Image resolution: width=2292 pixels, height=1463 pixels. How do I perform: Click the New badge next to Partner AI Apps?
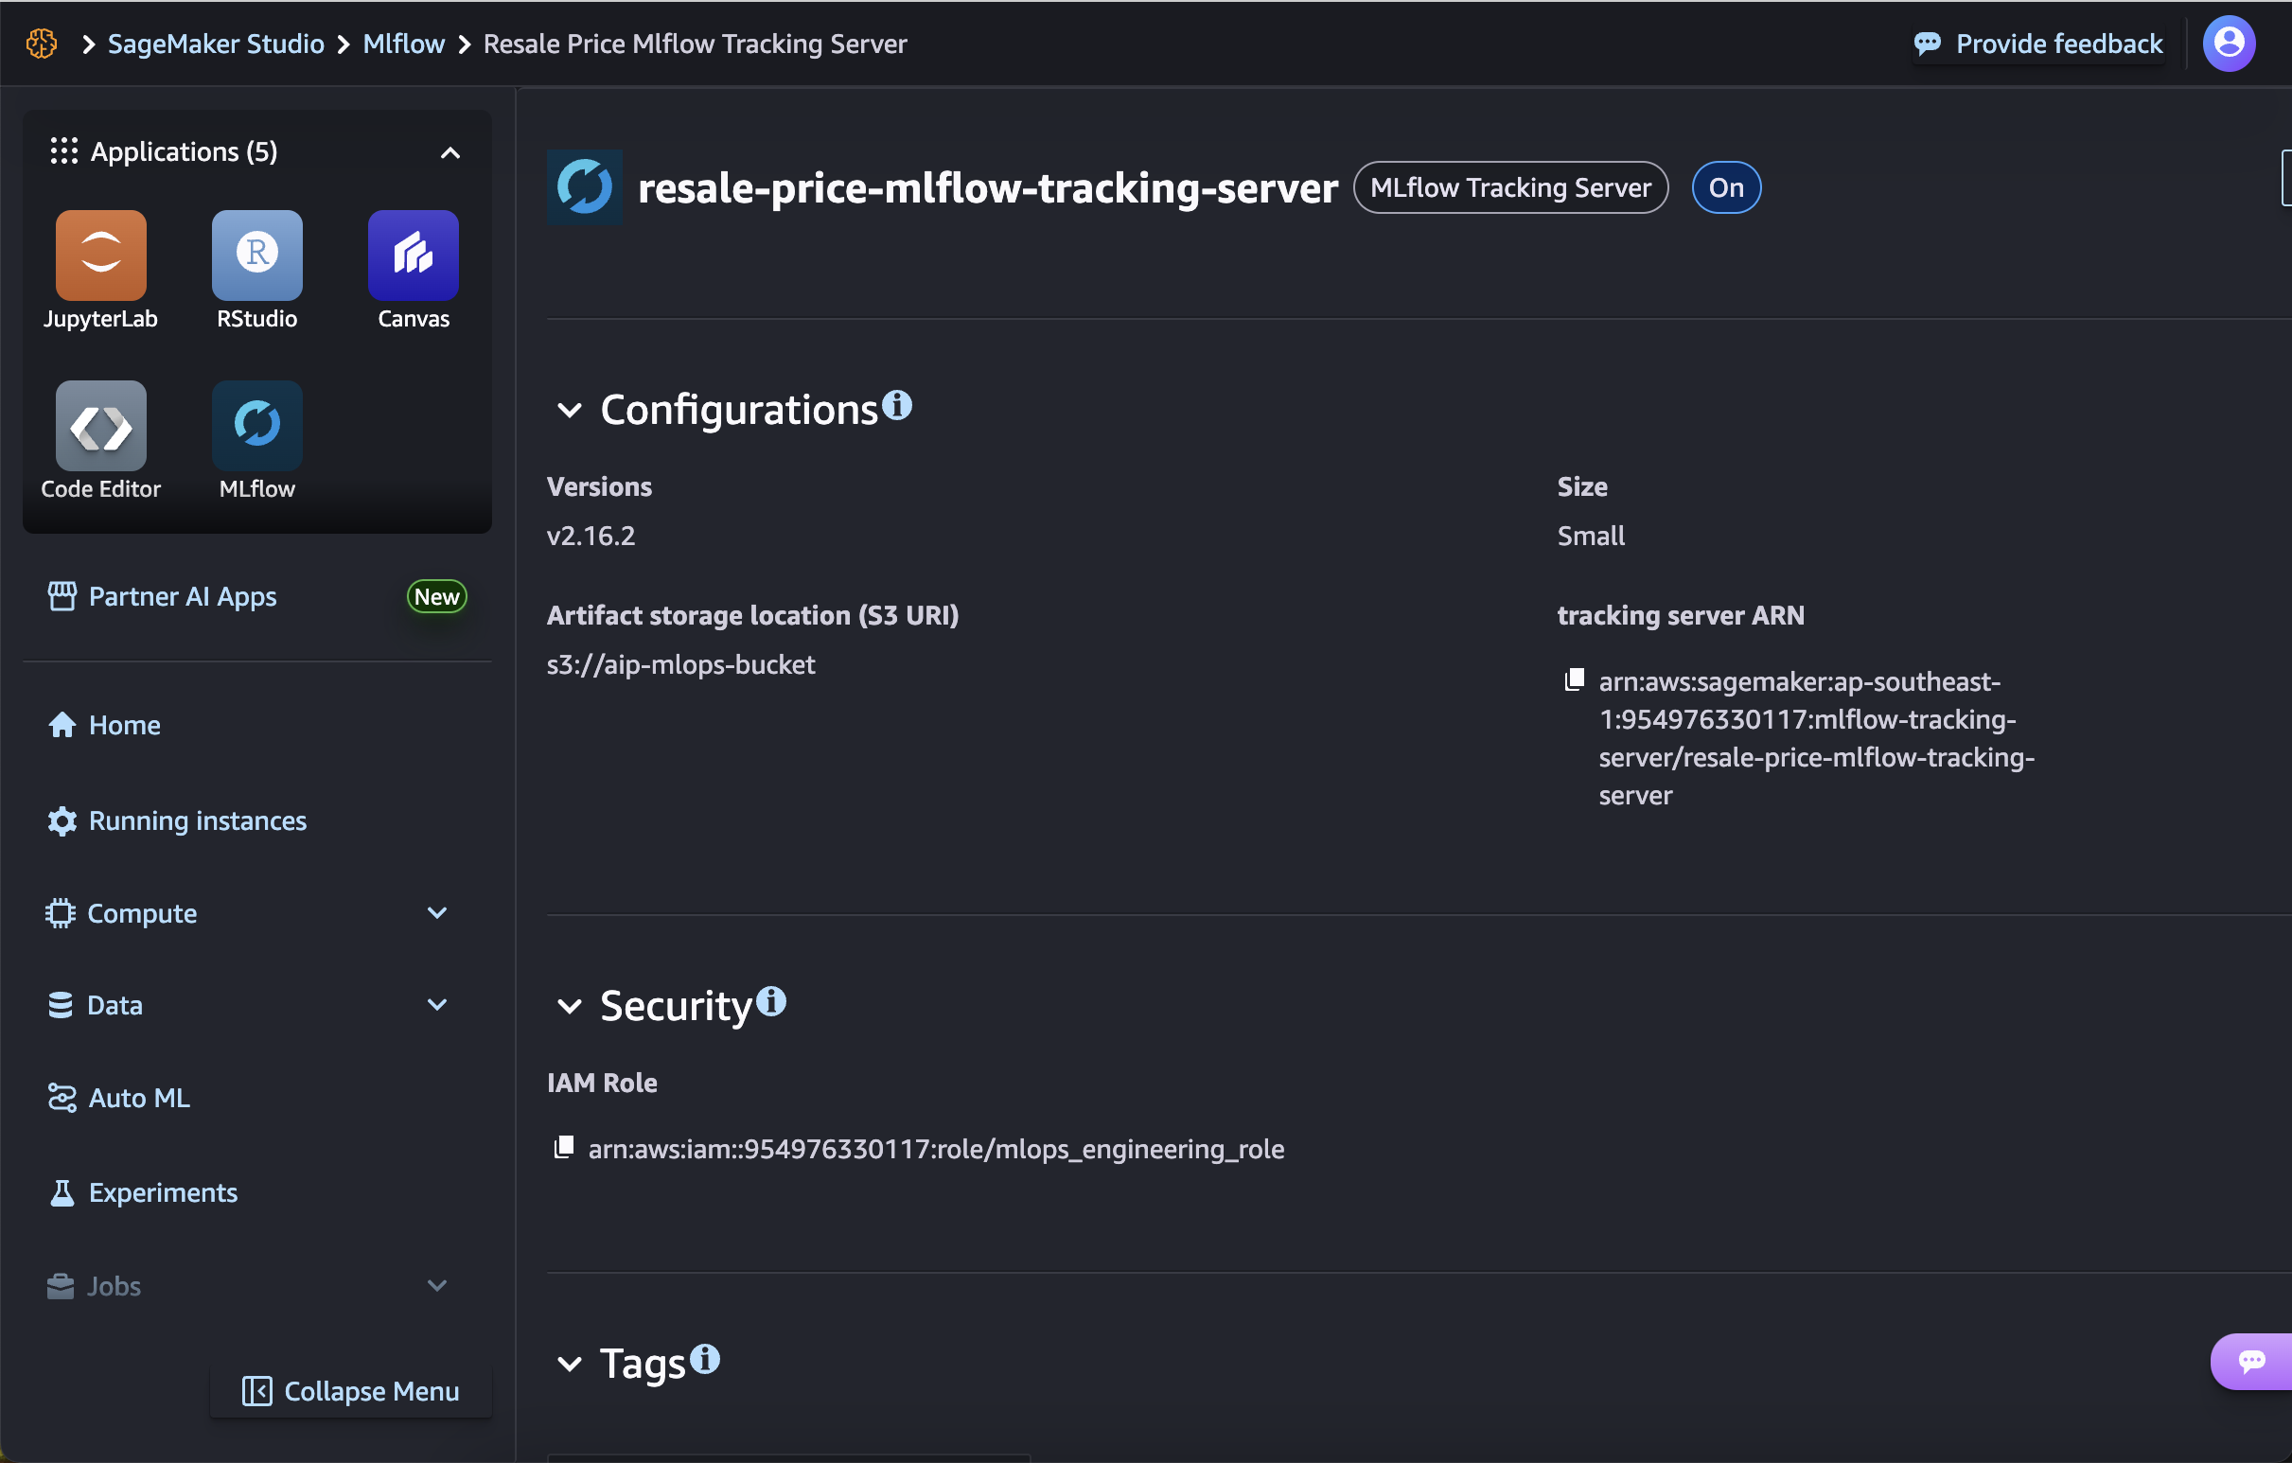[x=437, y=597]
